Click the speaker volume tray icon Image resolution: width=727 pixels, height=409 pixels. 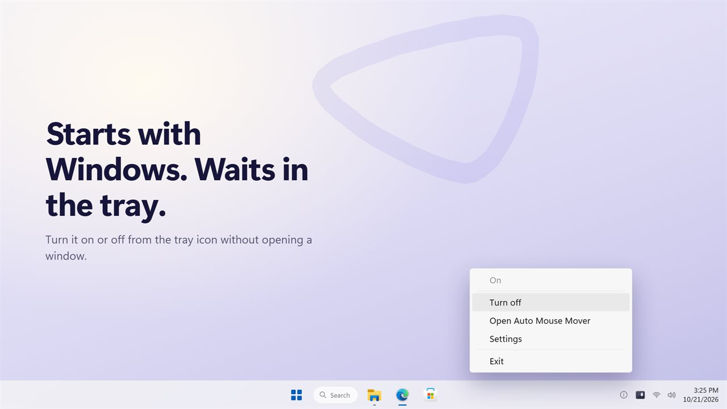pyautogui.click(x=671, y=395)
